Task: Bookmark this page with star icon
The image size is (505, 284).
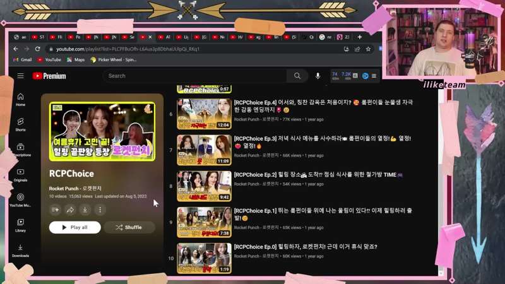Action: tap(368, 49)
